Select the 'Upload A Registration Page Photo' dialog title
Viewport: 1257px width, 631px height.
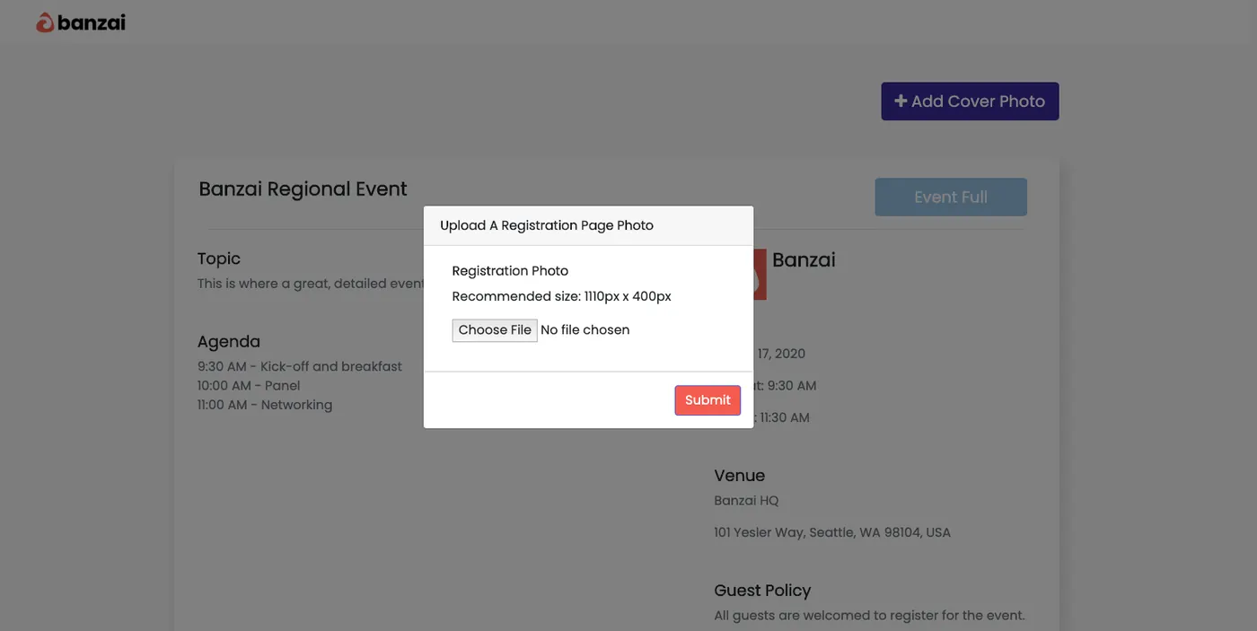[547, 225]
